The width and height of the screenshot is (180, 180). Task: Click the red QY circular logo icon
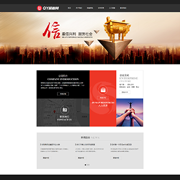point(39,8)
